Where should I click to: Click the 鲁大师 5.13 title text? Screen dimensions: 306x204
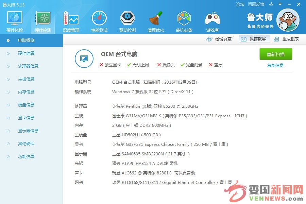[x=14, y=5]
